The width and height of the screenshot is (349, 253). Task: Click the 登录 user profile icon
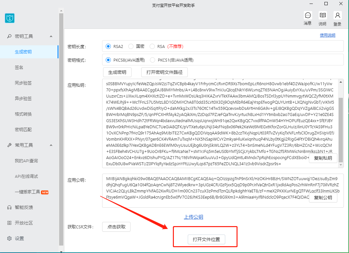337,16
